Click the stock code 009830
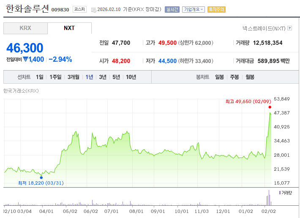 60,10
